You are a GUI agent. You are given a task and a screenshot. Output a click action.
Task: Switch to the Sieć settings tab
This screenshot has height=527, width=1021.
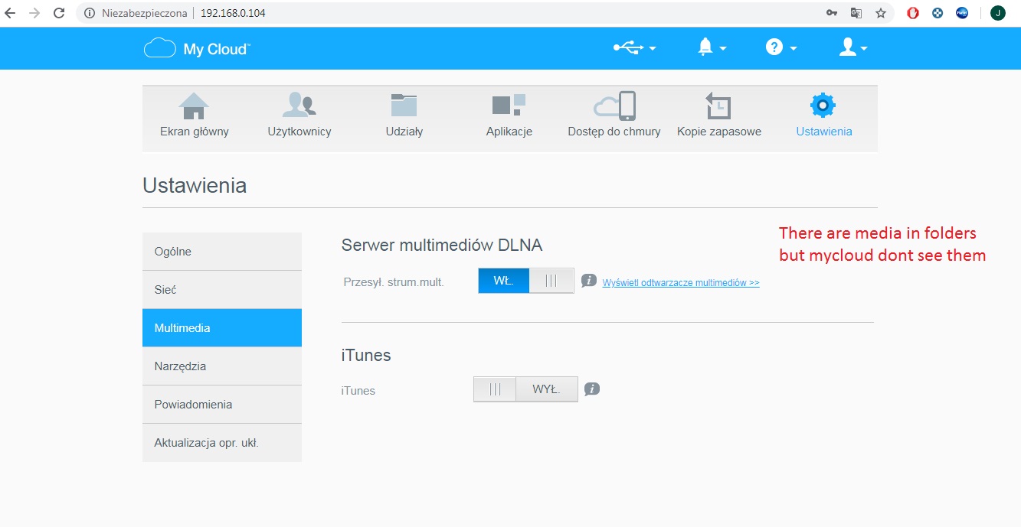tap(221, 289)
